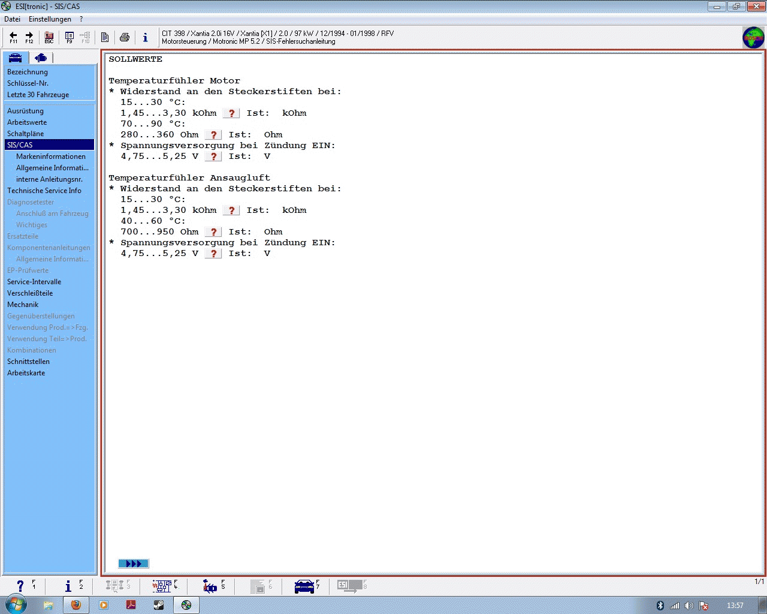Click the ESI[tronic] disc taskbar icon
Image resolution: width=767 pixels, height=614 pixels.
click(186, 605)
